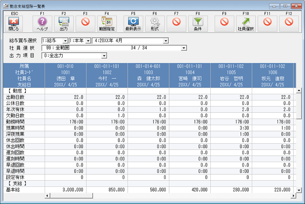Open F6 形式 format gear icon
The image size is (305, 204).
pyautogui.click(x=155, y=24)
